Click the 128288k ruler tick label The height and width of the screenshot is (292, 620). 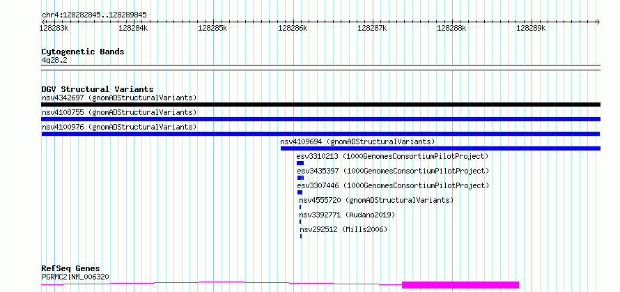coord(451,28)
